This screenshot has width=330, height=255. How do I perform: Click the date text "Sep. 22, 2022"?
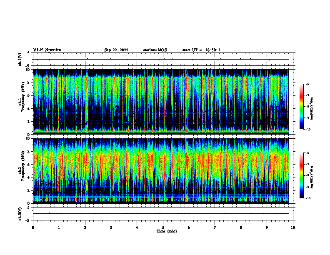click(x=116, y=50)
